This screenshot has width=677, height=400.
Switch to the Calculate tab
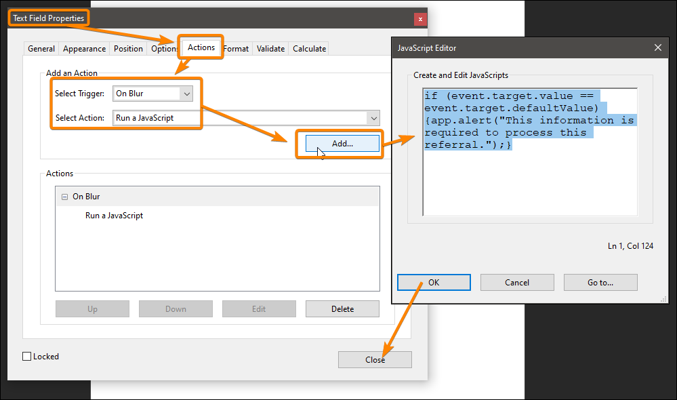coord(308,48)
